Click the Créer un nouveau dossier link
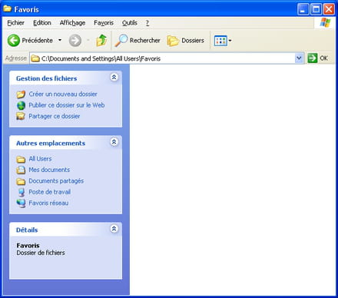338x298 pixels. pyautogui.click(x=63, y=94)
